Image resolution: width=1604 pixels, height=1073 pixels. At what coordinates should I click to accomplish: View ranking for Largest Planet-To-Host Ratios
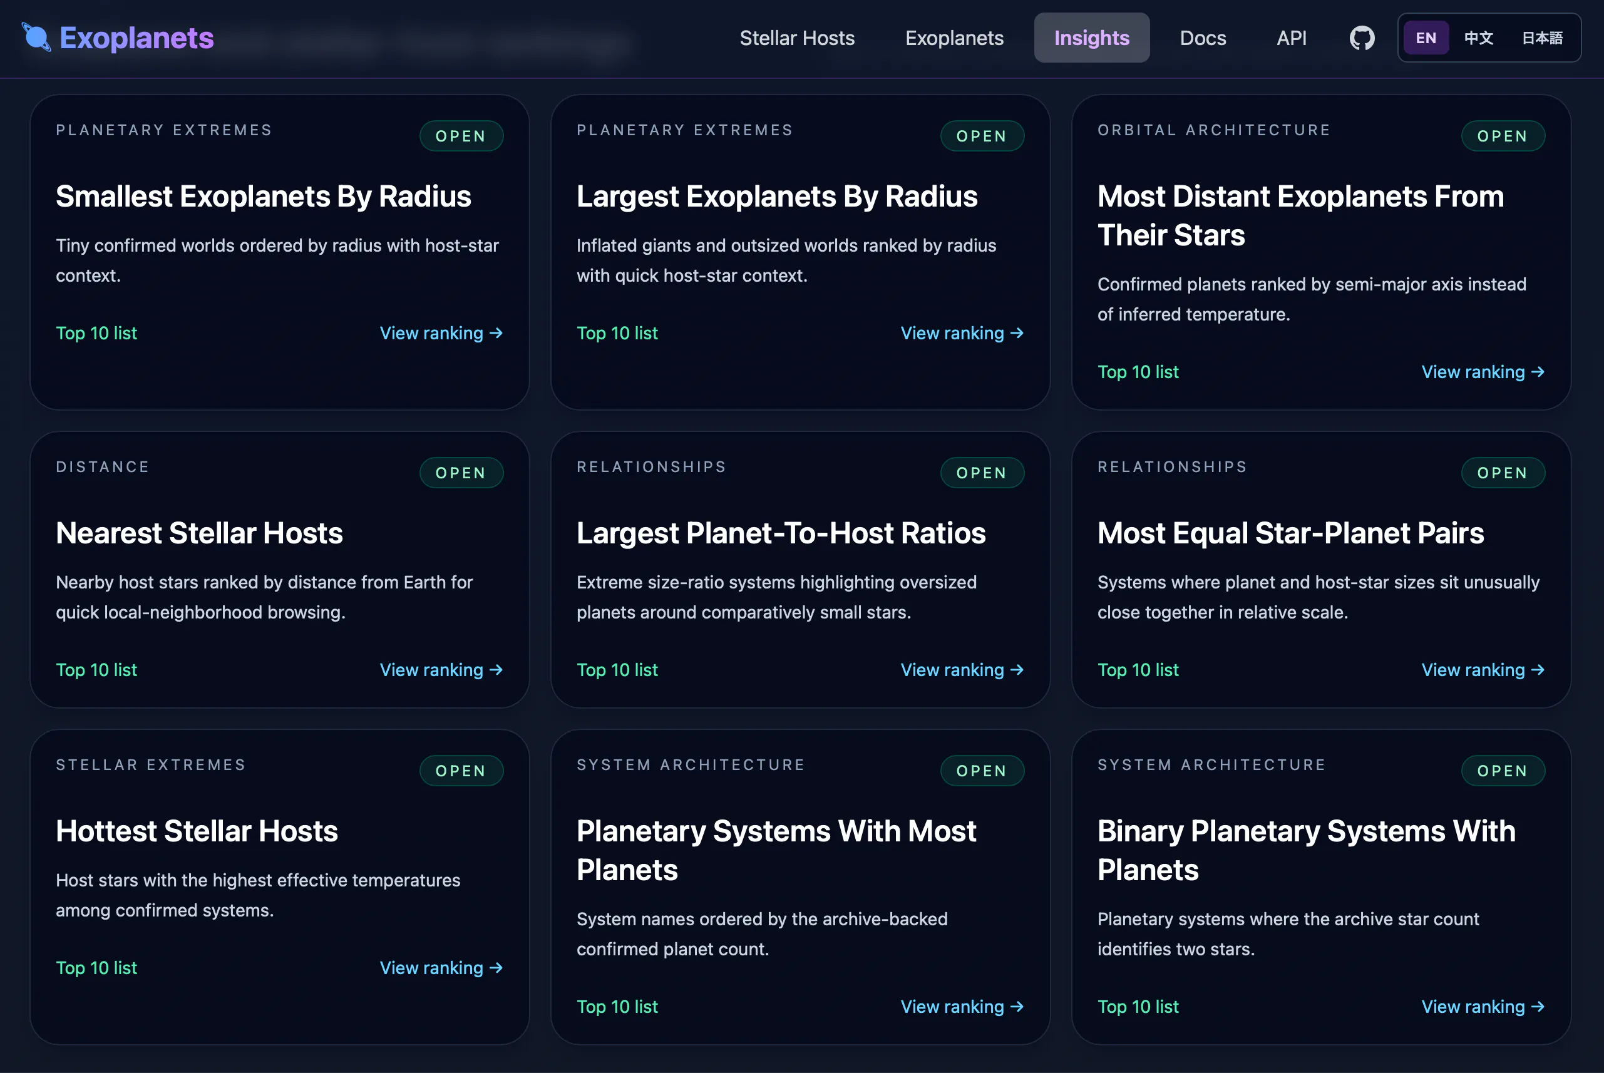click(962, 670)
